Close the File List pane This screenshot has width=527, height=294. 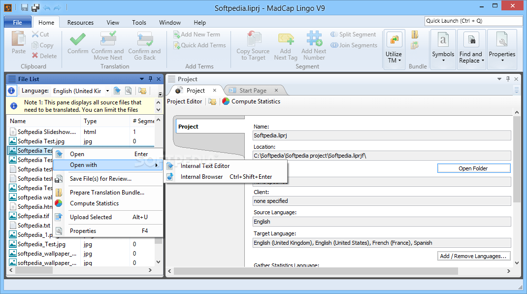pyautogui.click(x=159, y=79)
